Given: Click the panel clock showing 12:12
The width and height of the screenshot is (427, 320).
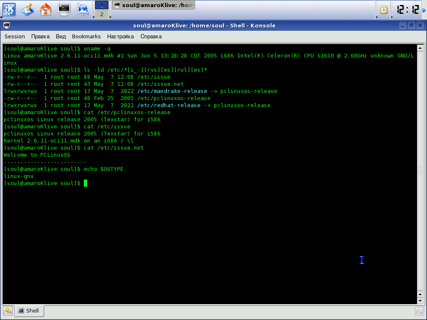Looking at the screenshot, I should [x=408, y=10].
